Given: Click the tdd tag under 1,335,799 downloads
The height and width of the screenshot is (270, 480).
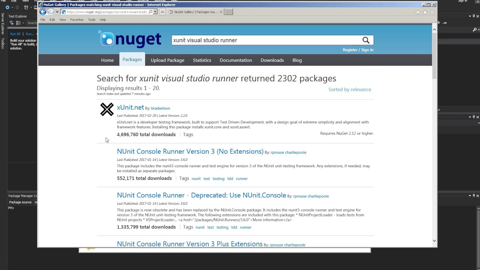Looking at the screenshot, I should click(234, 227).
